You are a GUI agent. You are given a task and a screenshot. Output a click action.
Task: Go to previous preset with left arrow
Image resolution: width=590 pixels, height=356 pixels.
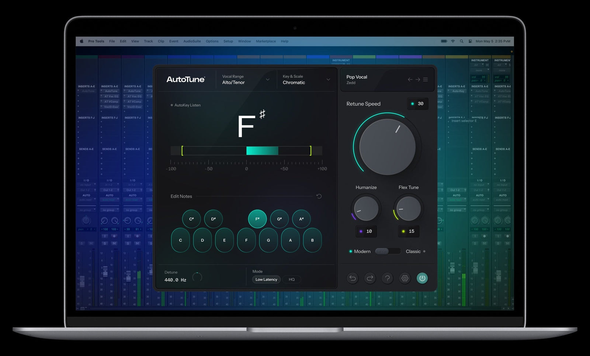[x=410, y=80]
